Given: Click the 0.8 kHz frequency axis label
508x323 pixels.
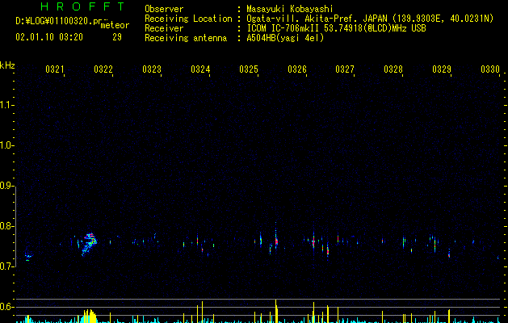Looking at the screenshot, I should [x=6, y=226].
